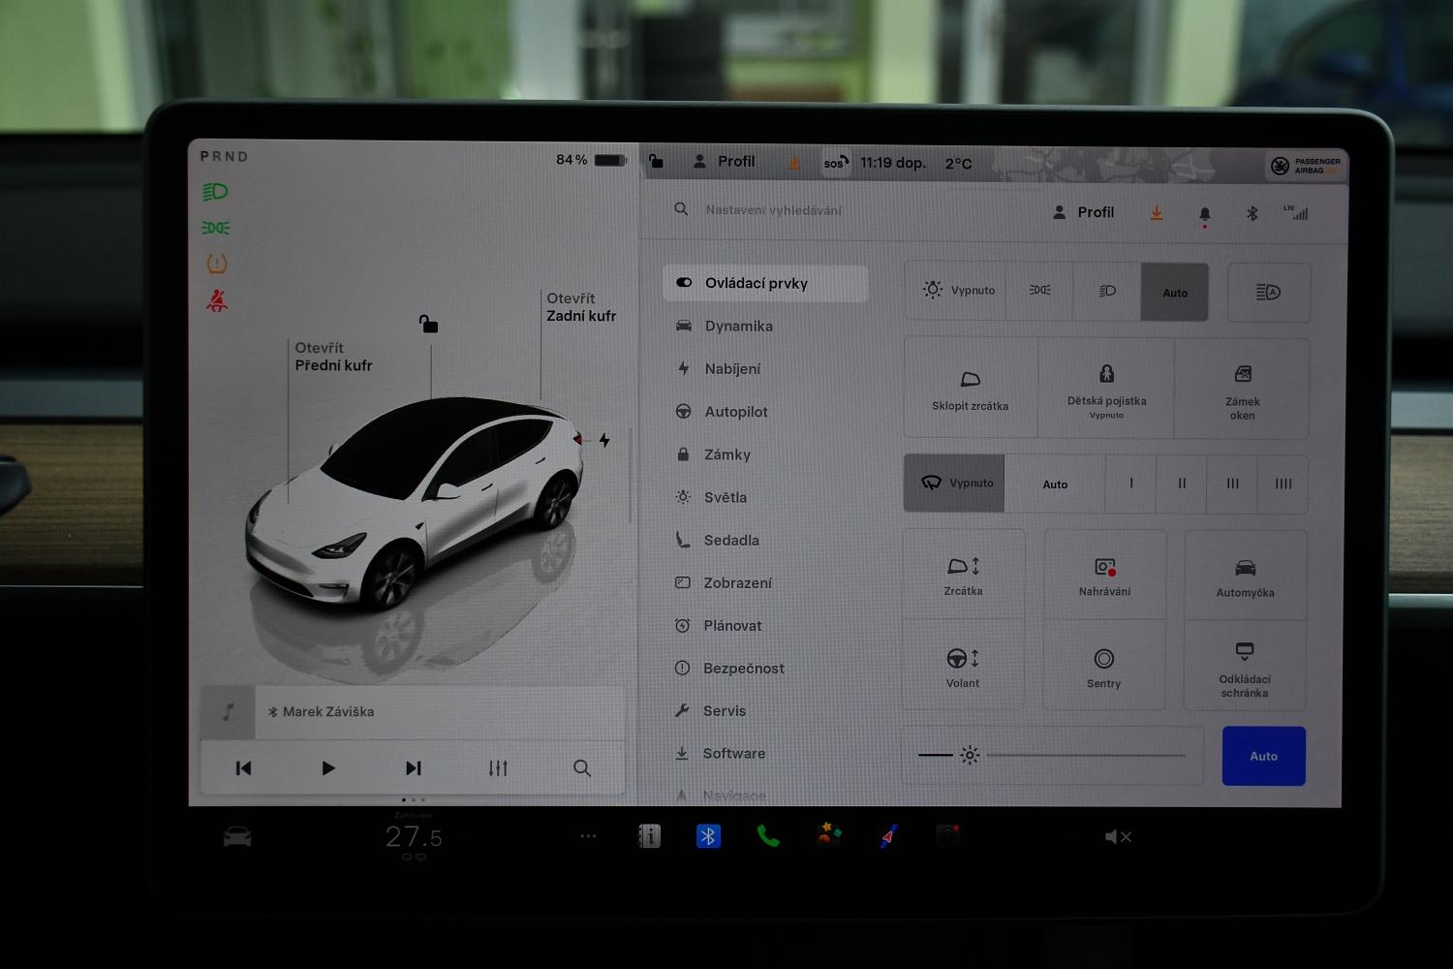
Task: Set wipers to Auto mode
Action: 1055,484
